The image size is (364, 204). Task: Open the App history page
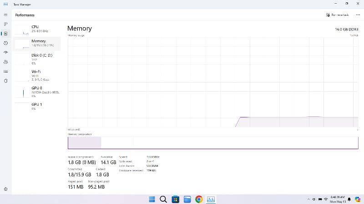point(5,43)
